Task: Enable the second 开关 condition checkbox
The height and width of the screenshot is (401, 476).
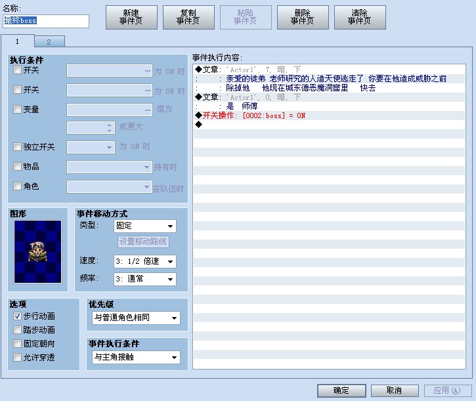Action: 17,89
